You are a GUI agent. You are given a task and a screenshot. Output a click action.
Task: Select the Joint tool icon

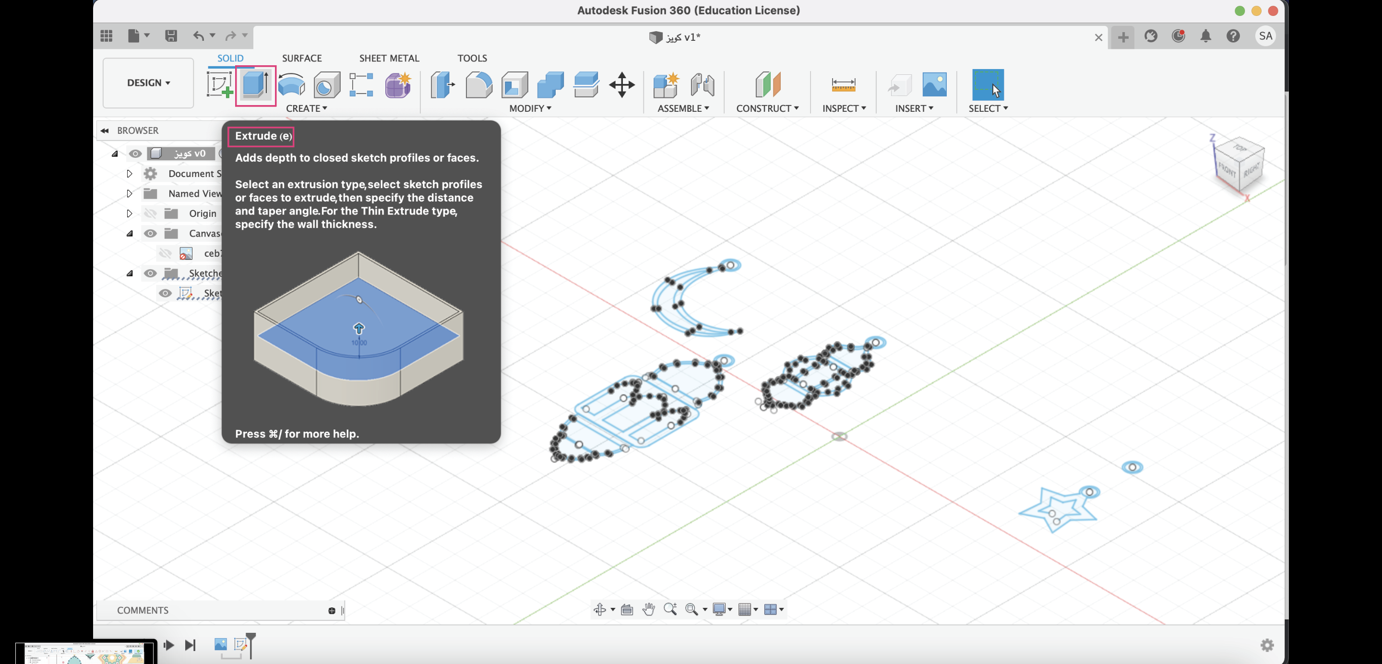[702, 85]
